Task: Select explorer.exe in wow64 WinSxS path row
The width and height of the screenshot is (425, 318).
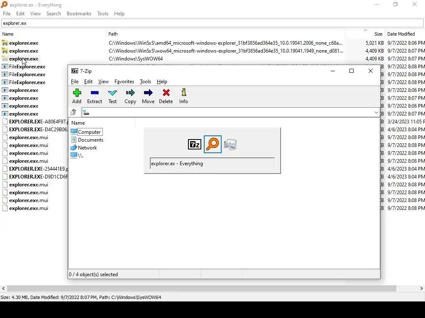Action: (x=24, y=51)
